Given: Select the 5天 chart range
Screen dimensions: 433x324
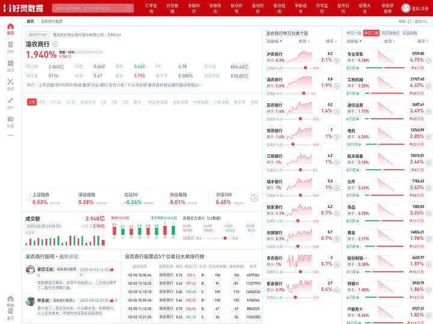Looking at the screenshot, I should click(x=43, y=102).
